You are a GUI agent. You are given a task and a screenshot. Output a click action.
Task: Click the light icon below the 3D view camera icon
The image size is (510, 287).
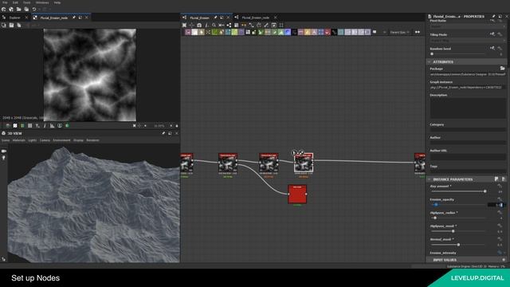4,158
